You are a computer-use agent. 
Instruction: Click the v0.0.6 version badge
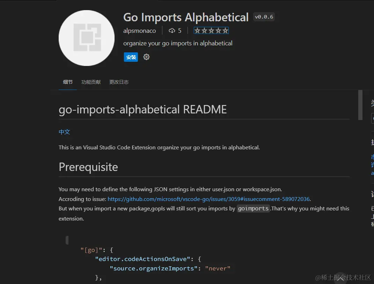coord(264,17)
